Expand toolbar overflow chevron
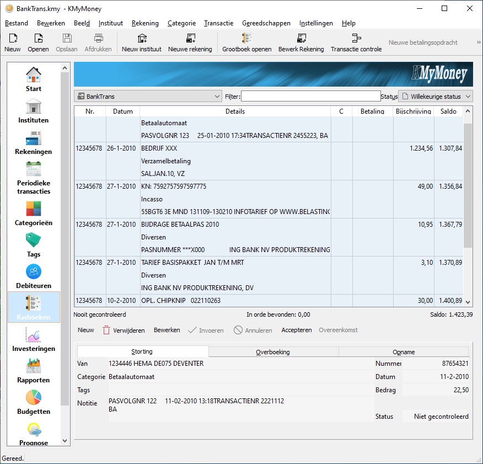This screenshot has width=483, height=464. [478, 42]
